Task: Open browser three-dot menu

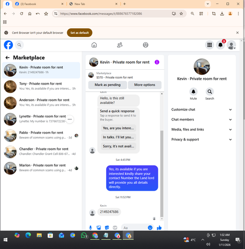Action: [x=238, y=13]
